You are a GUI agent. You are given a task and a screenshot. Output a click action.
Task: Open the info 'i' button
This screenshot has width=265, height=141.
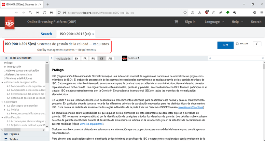[257, 44]
